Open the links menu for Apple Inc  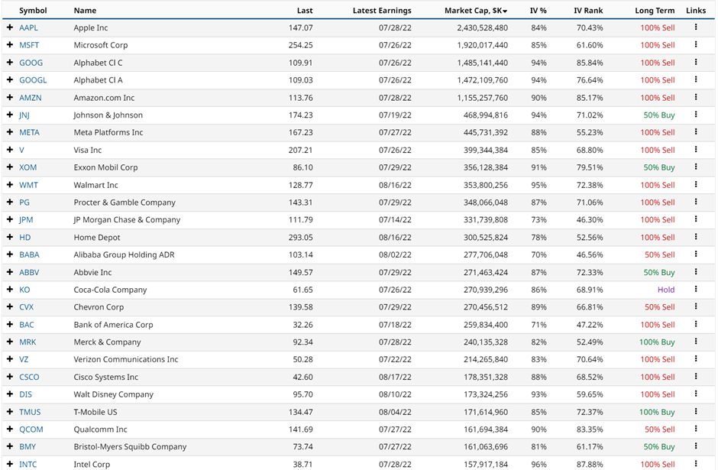tap(696, 28)
